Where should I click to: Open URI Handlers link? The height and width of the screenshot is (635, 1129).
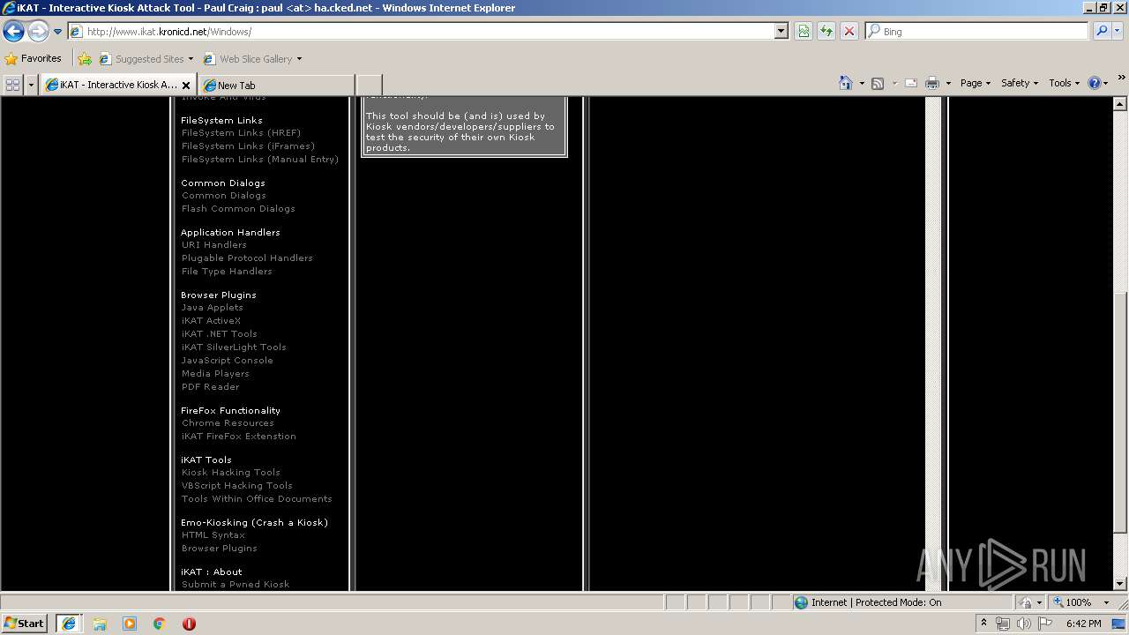(214, 245)
